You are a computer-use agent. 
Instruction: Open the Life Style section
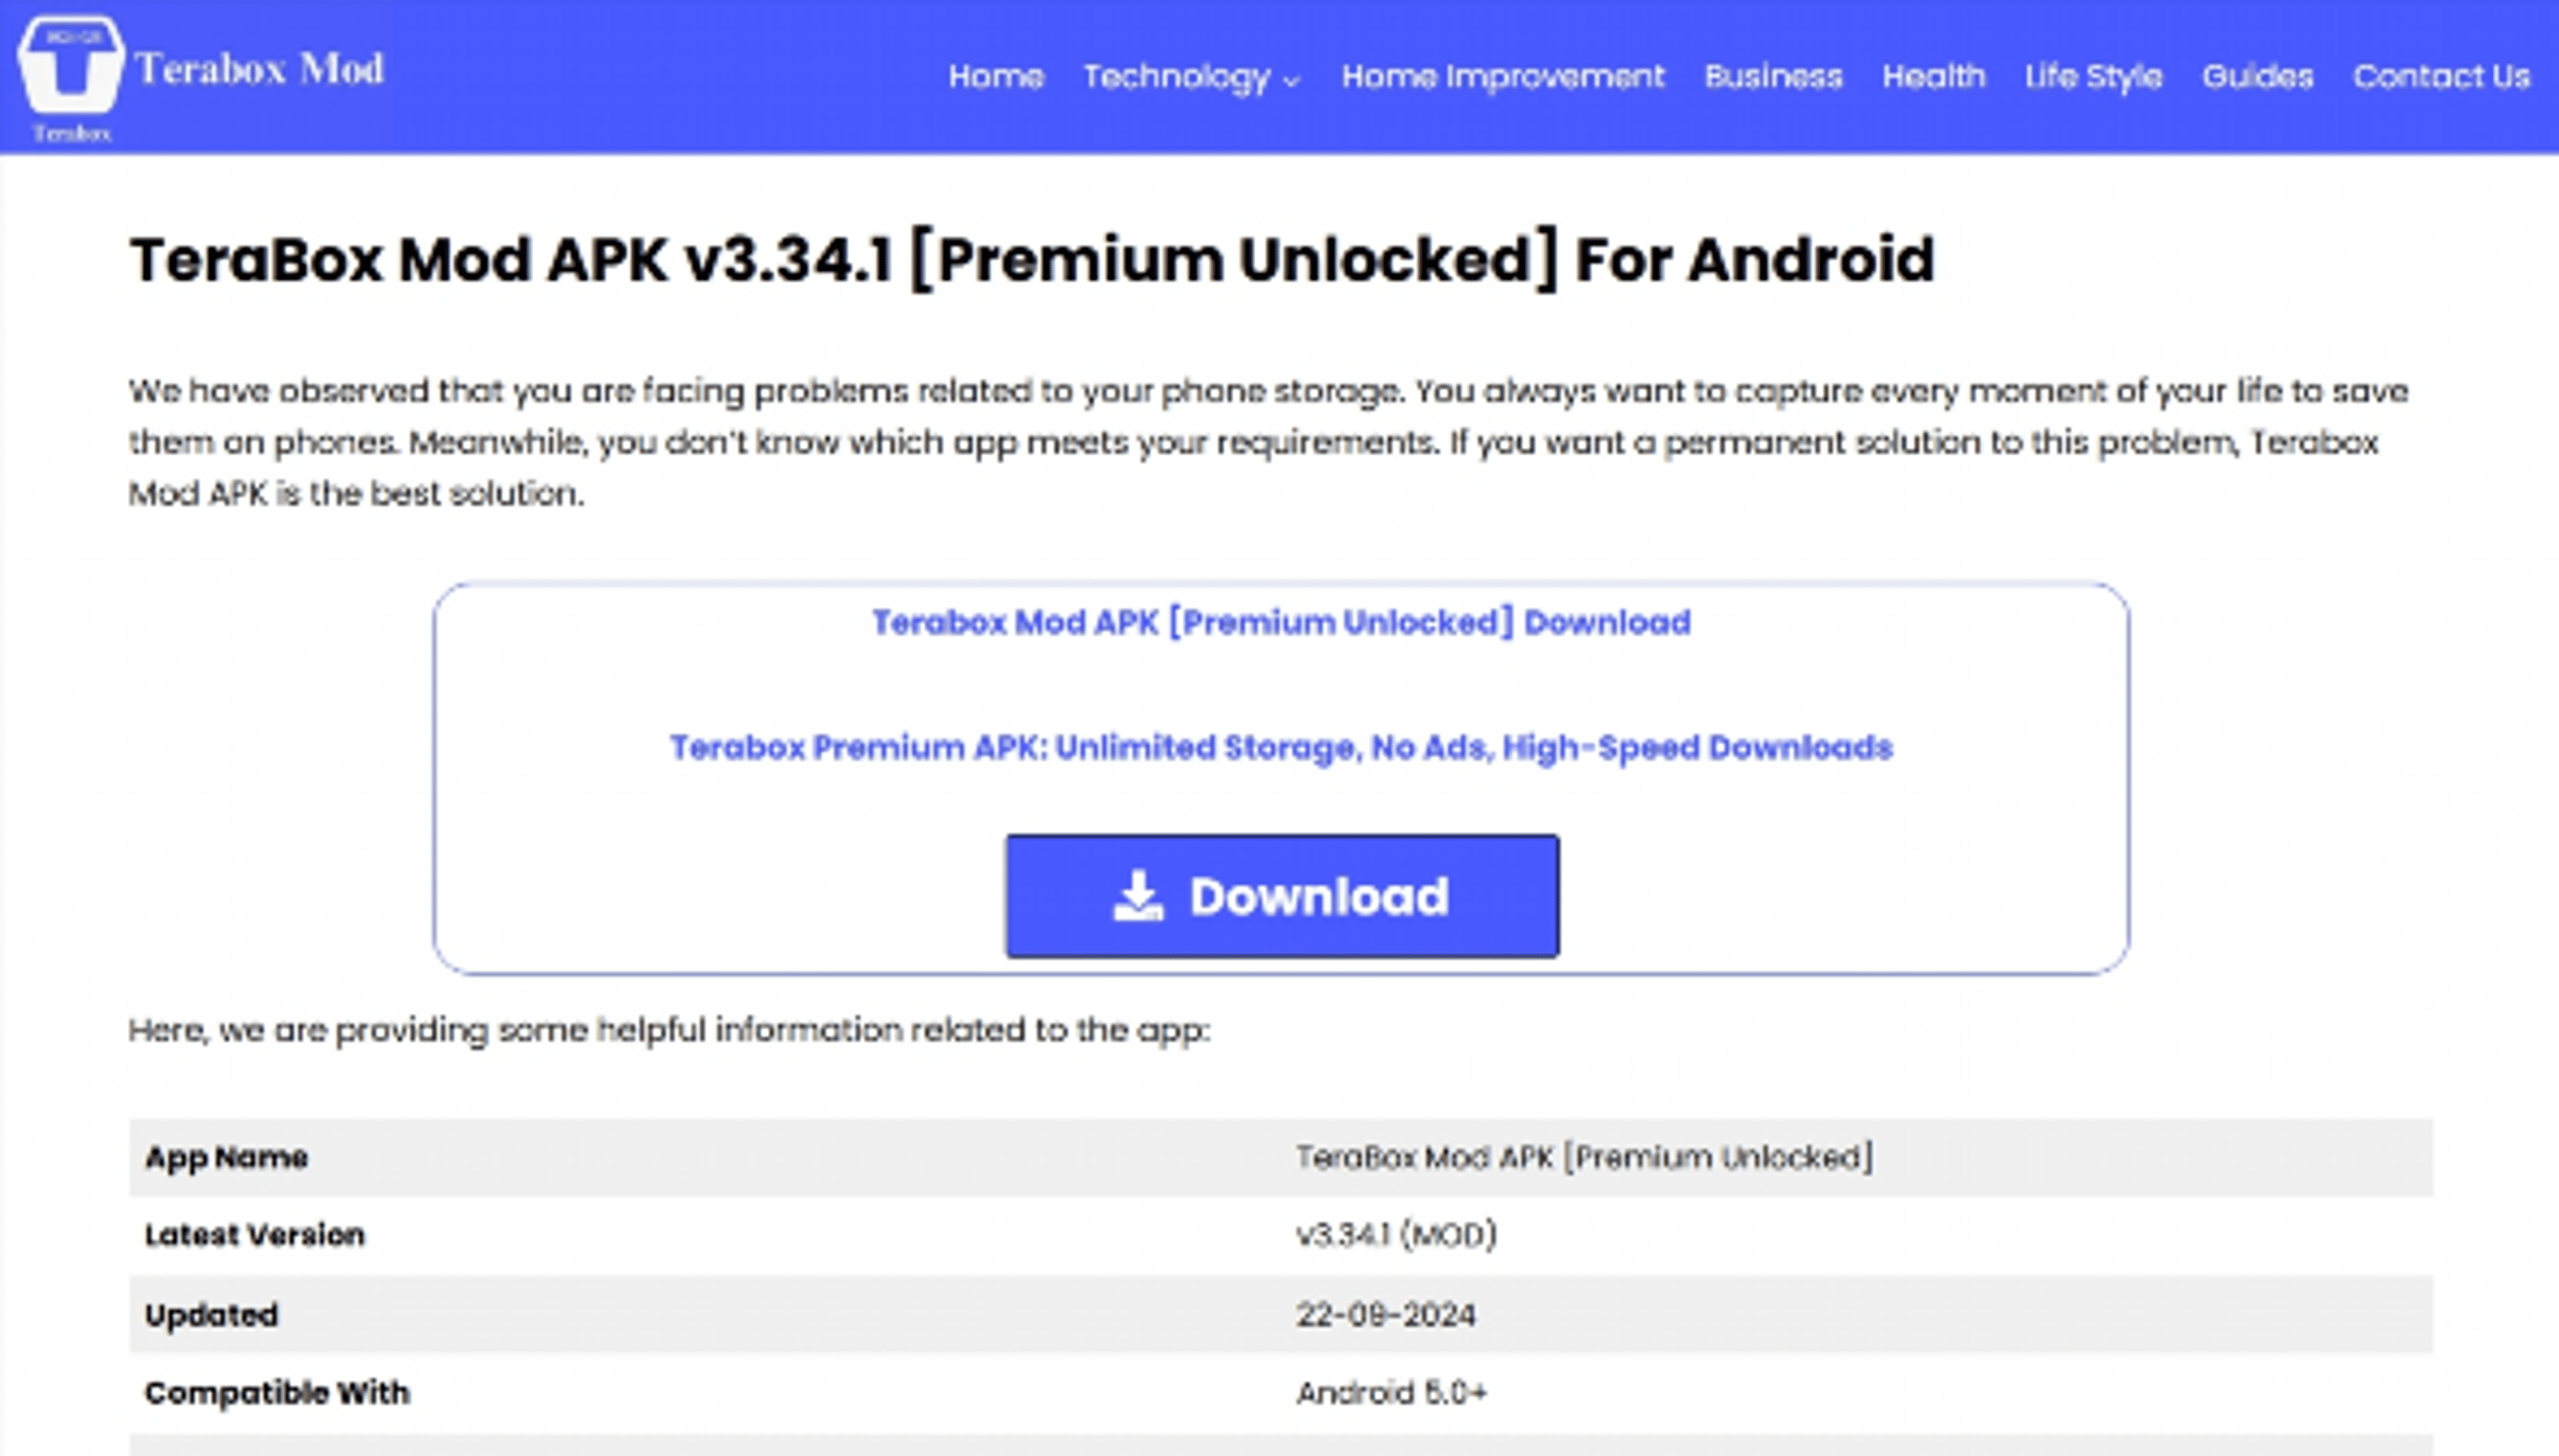(x=2093, y=76)
